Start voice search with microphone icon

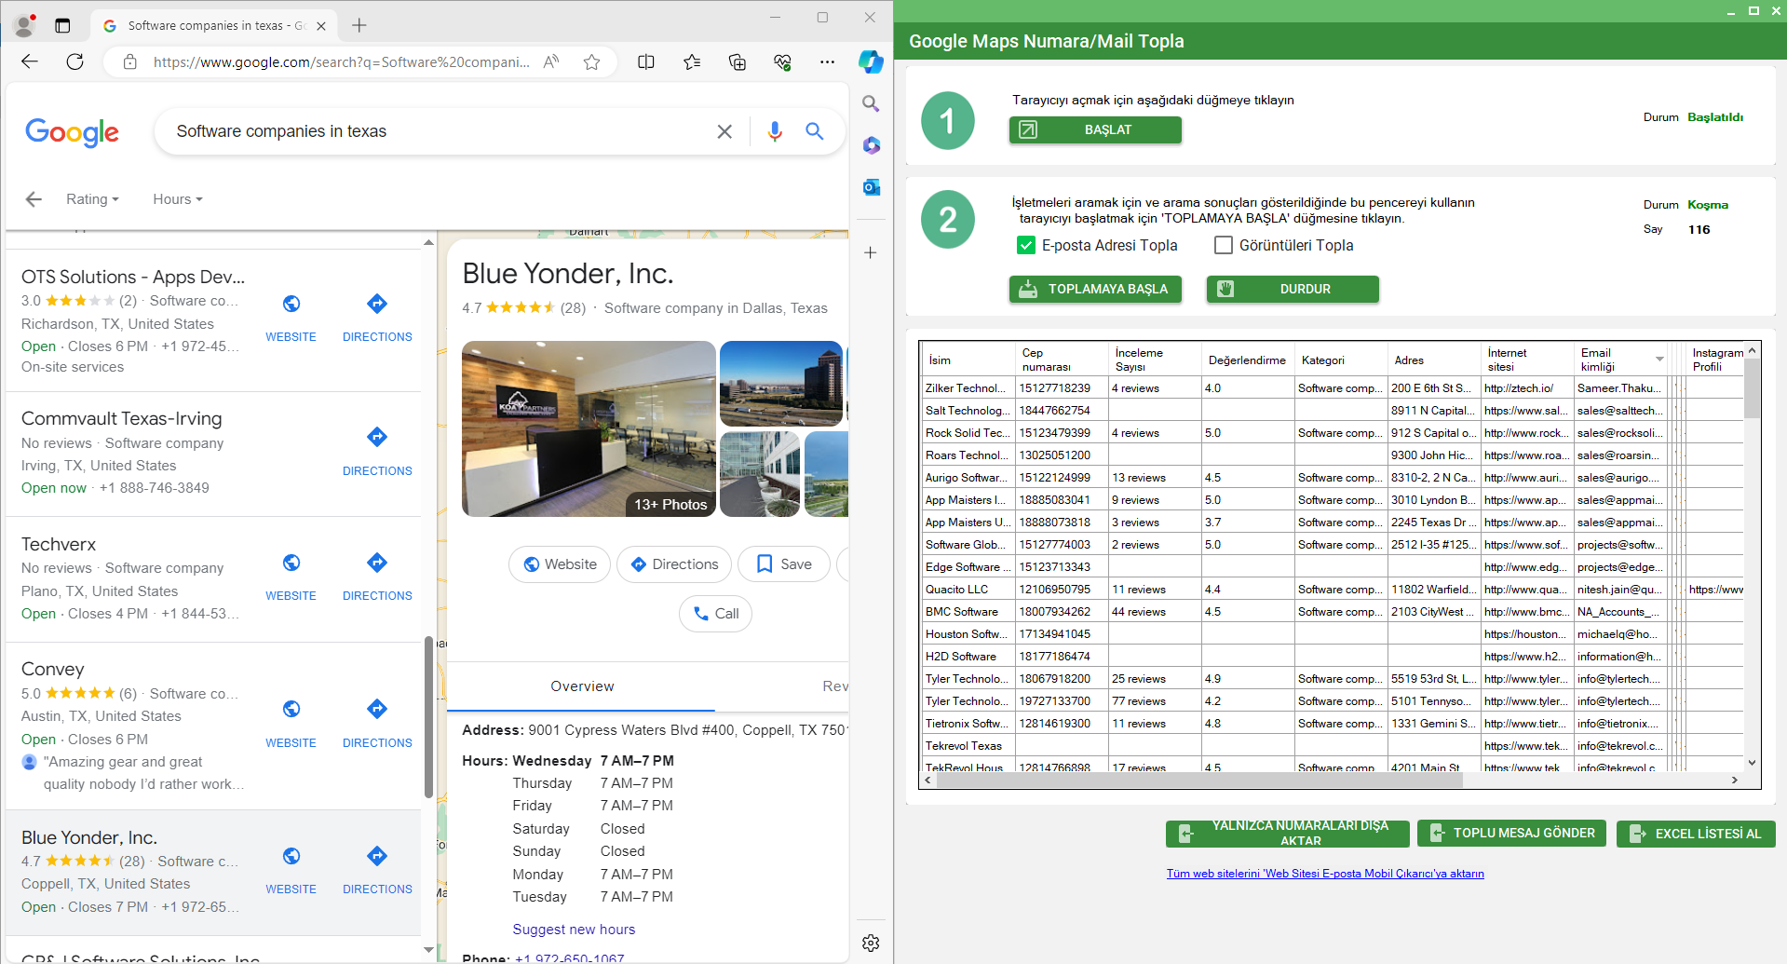(775, 131)
